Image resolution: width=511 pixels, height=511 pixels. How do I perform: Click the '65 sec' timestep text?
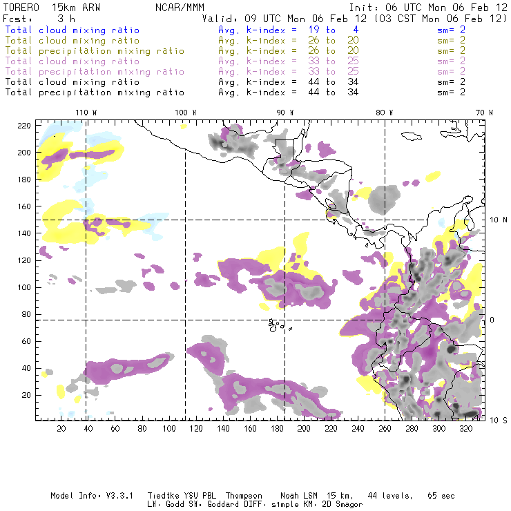[441, 496]
